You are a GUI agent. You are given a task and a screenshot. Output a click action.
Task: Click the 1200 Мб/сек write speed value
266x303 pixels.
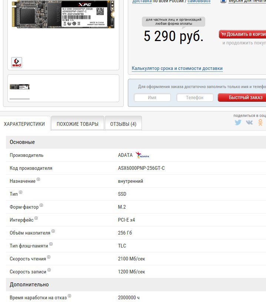click(132, 272)
